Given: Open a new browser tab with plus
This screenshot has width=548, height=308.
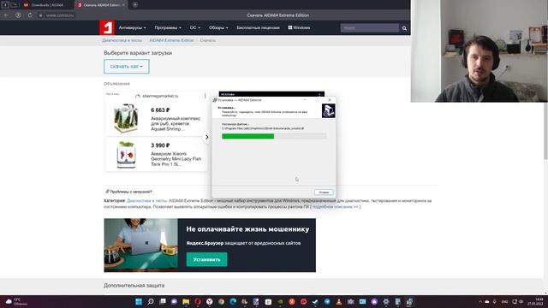Looking at the screenshot, I should tap(135, 5).
